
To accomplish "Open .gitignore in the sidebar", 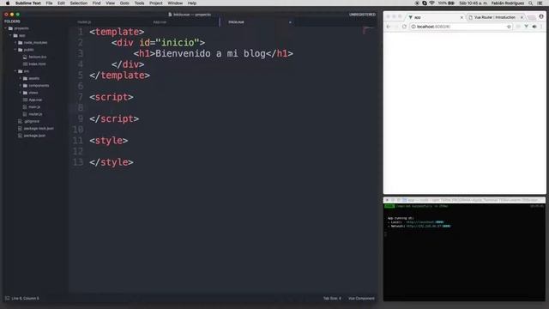I will point(32,121).
